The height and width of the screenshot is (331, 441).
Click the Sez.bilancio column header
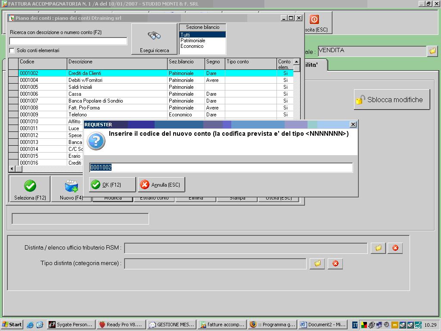coord(186,64)
